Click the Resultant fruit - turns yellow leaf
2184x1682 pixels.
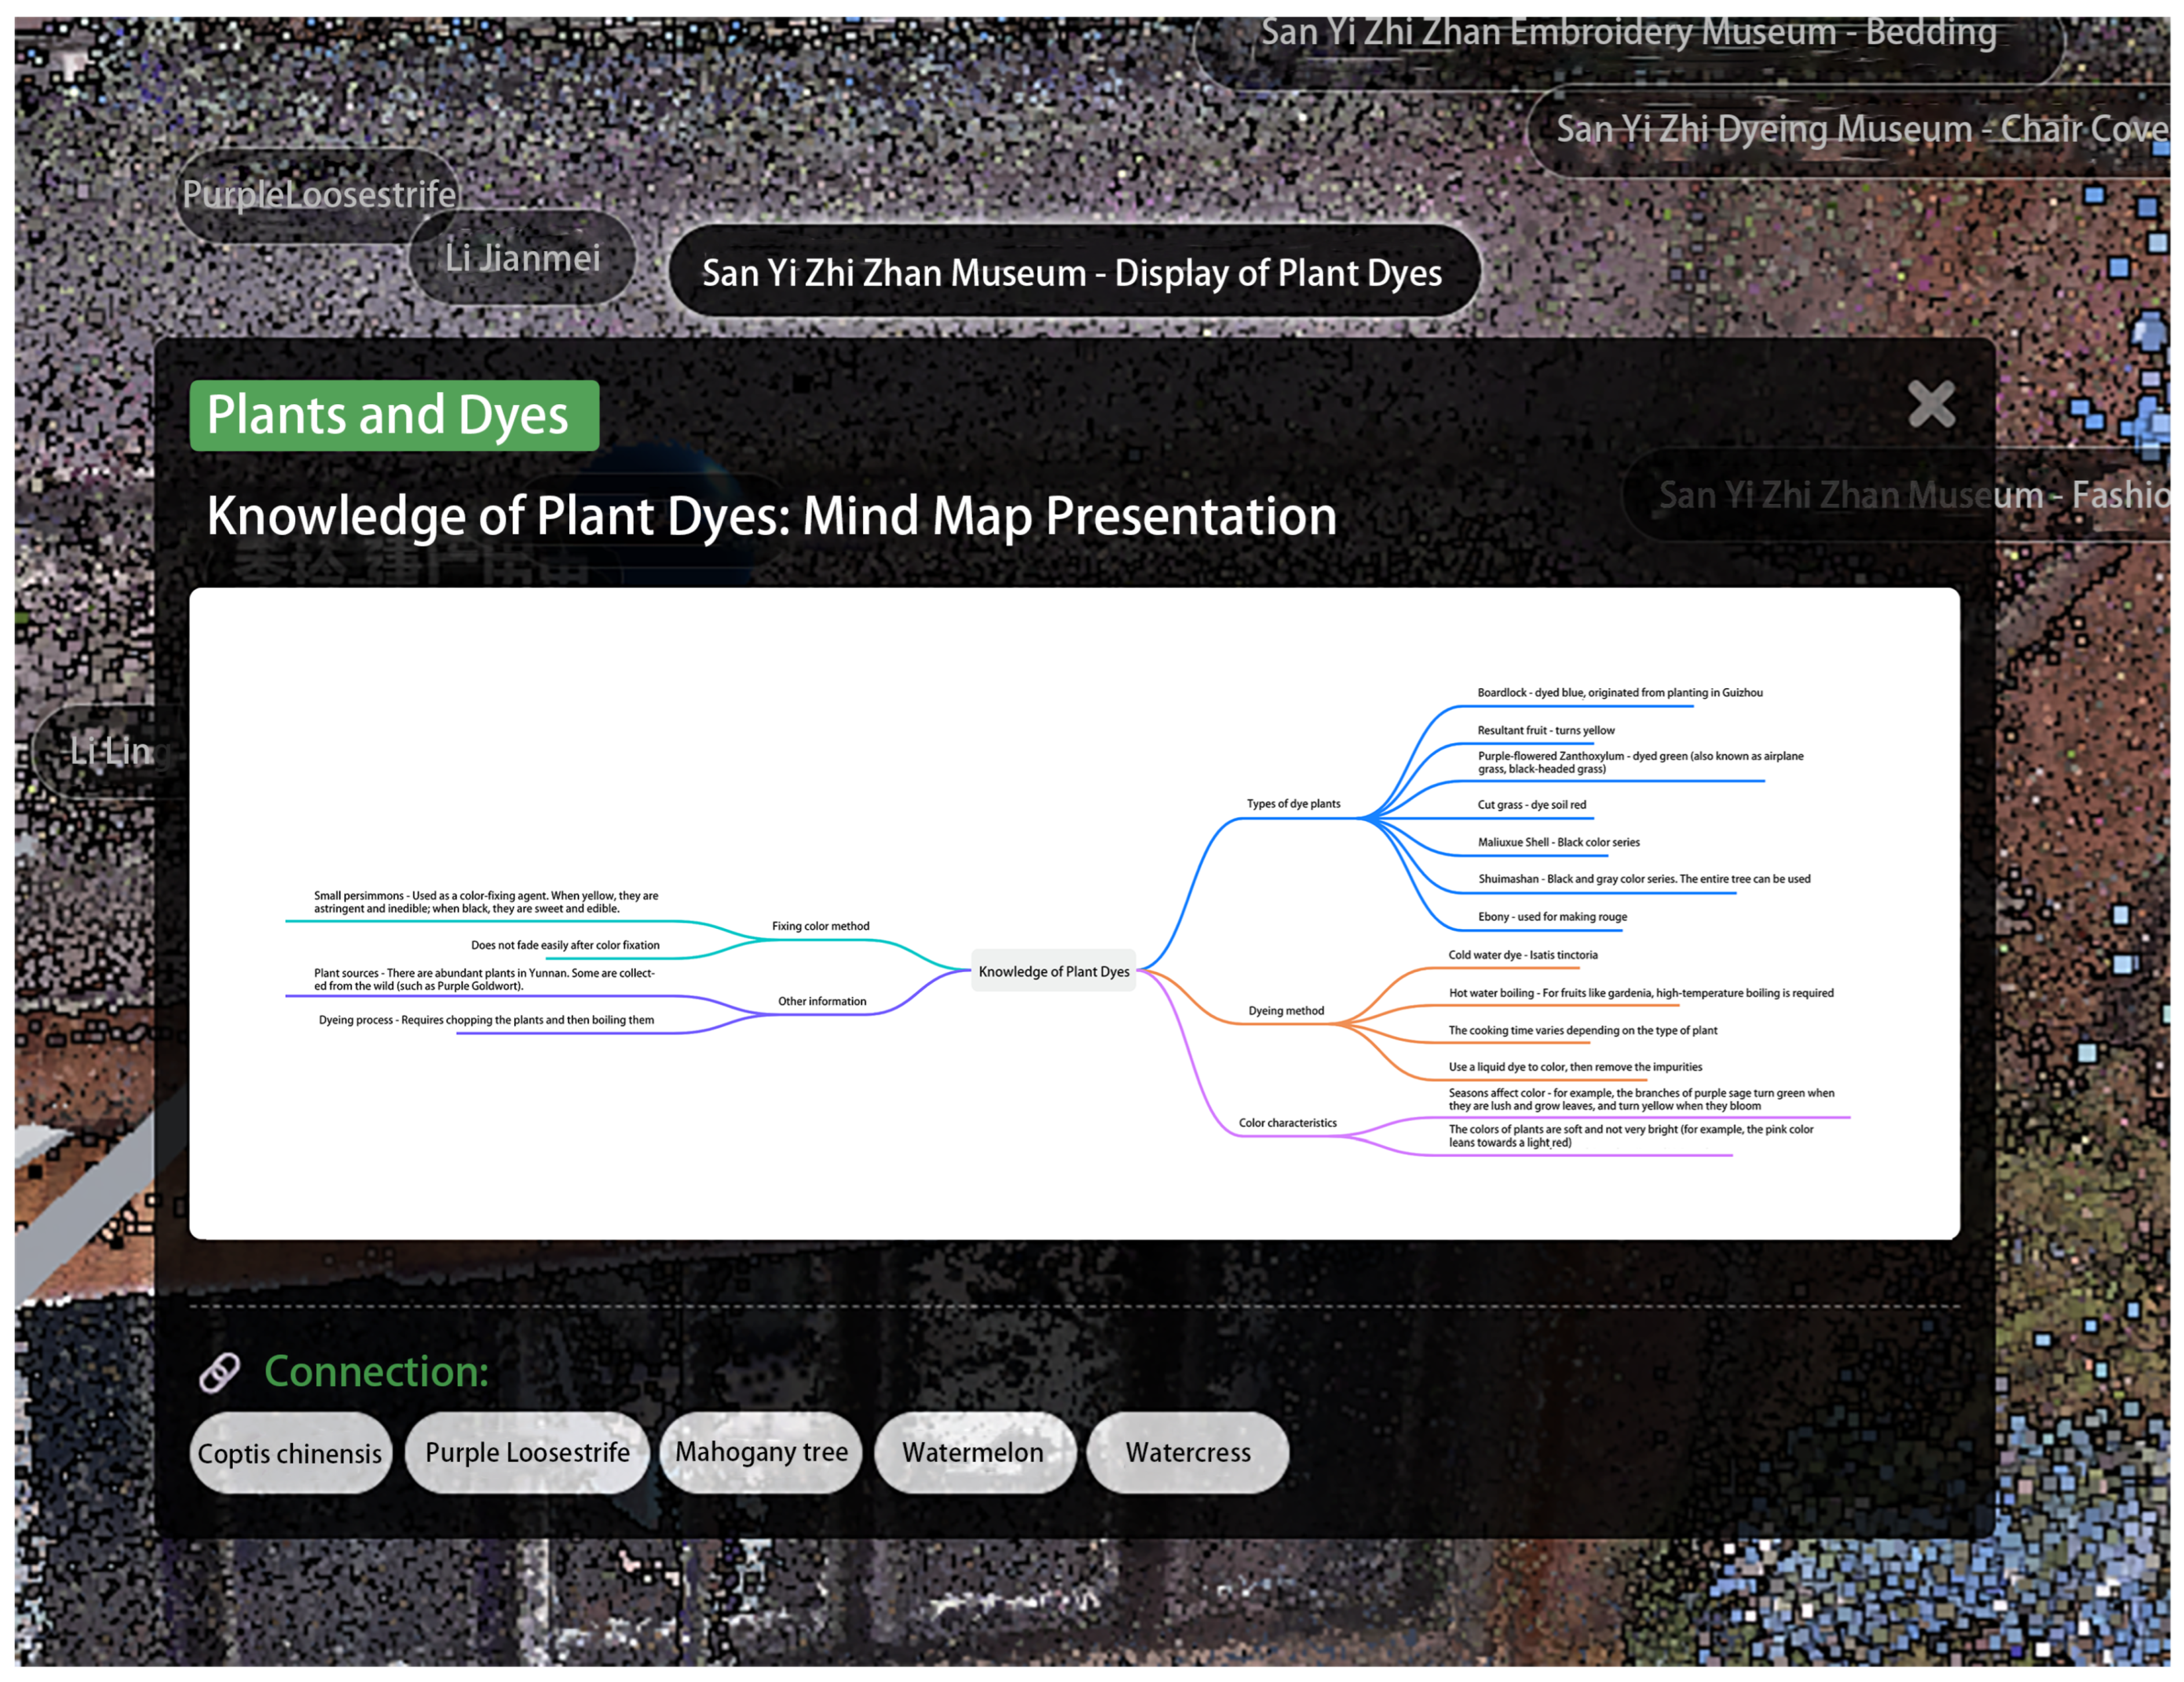click(1546, 730)
